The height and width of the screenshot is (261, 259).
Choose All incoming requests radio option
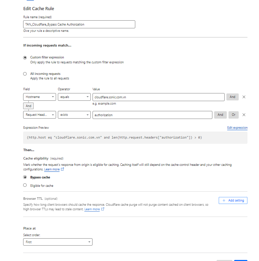point(25,74)
